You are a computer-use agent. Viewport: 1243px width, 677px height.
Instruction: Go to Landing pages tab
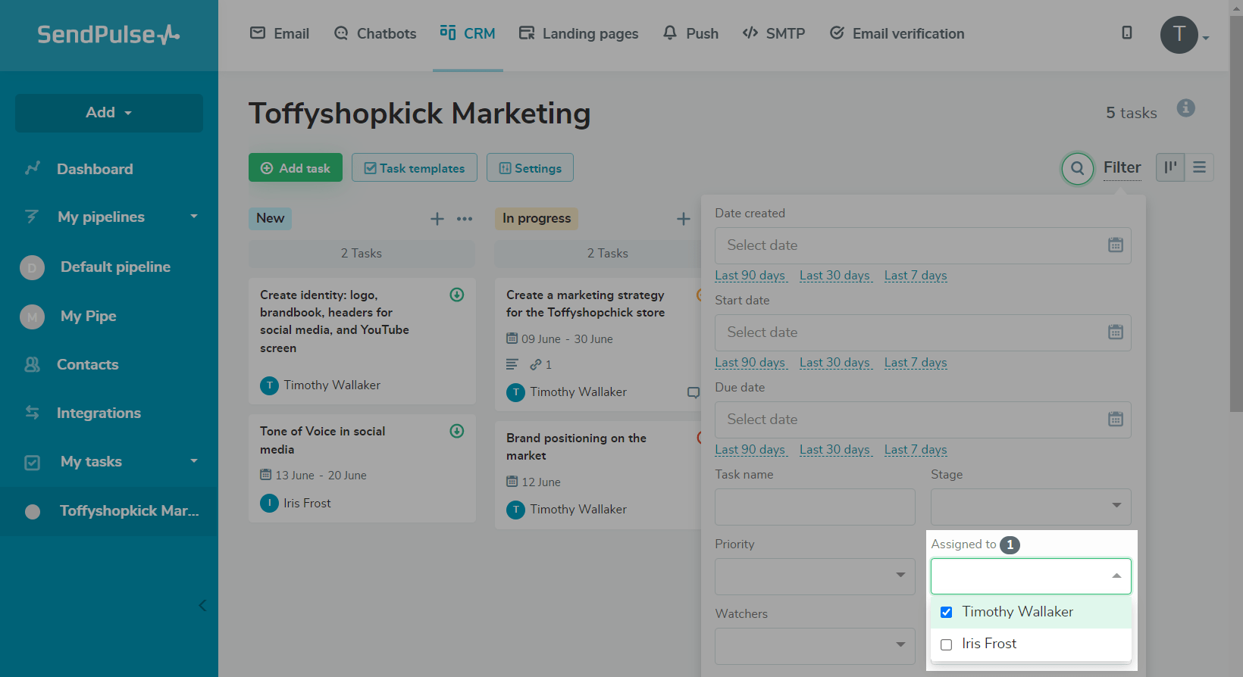point(578,33)
